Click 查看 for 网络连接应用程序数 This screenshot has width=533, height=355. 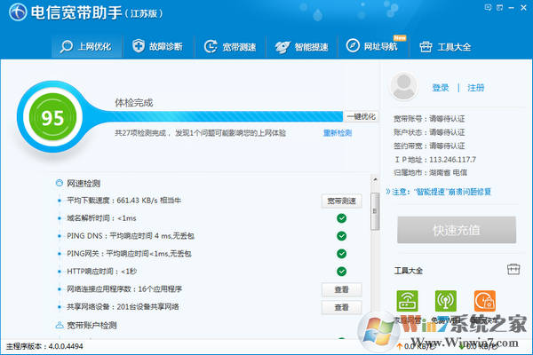341,289
